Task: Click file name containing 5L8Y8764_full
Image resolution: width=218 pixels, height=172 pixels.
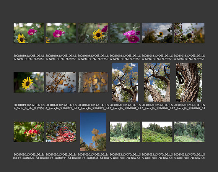Action: point(157,107)
